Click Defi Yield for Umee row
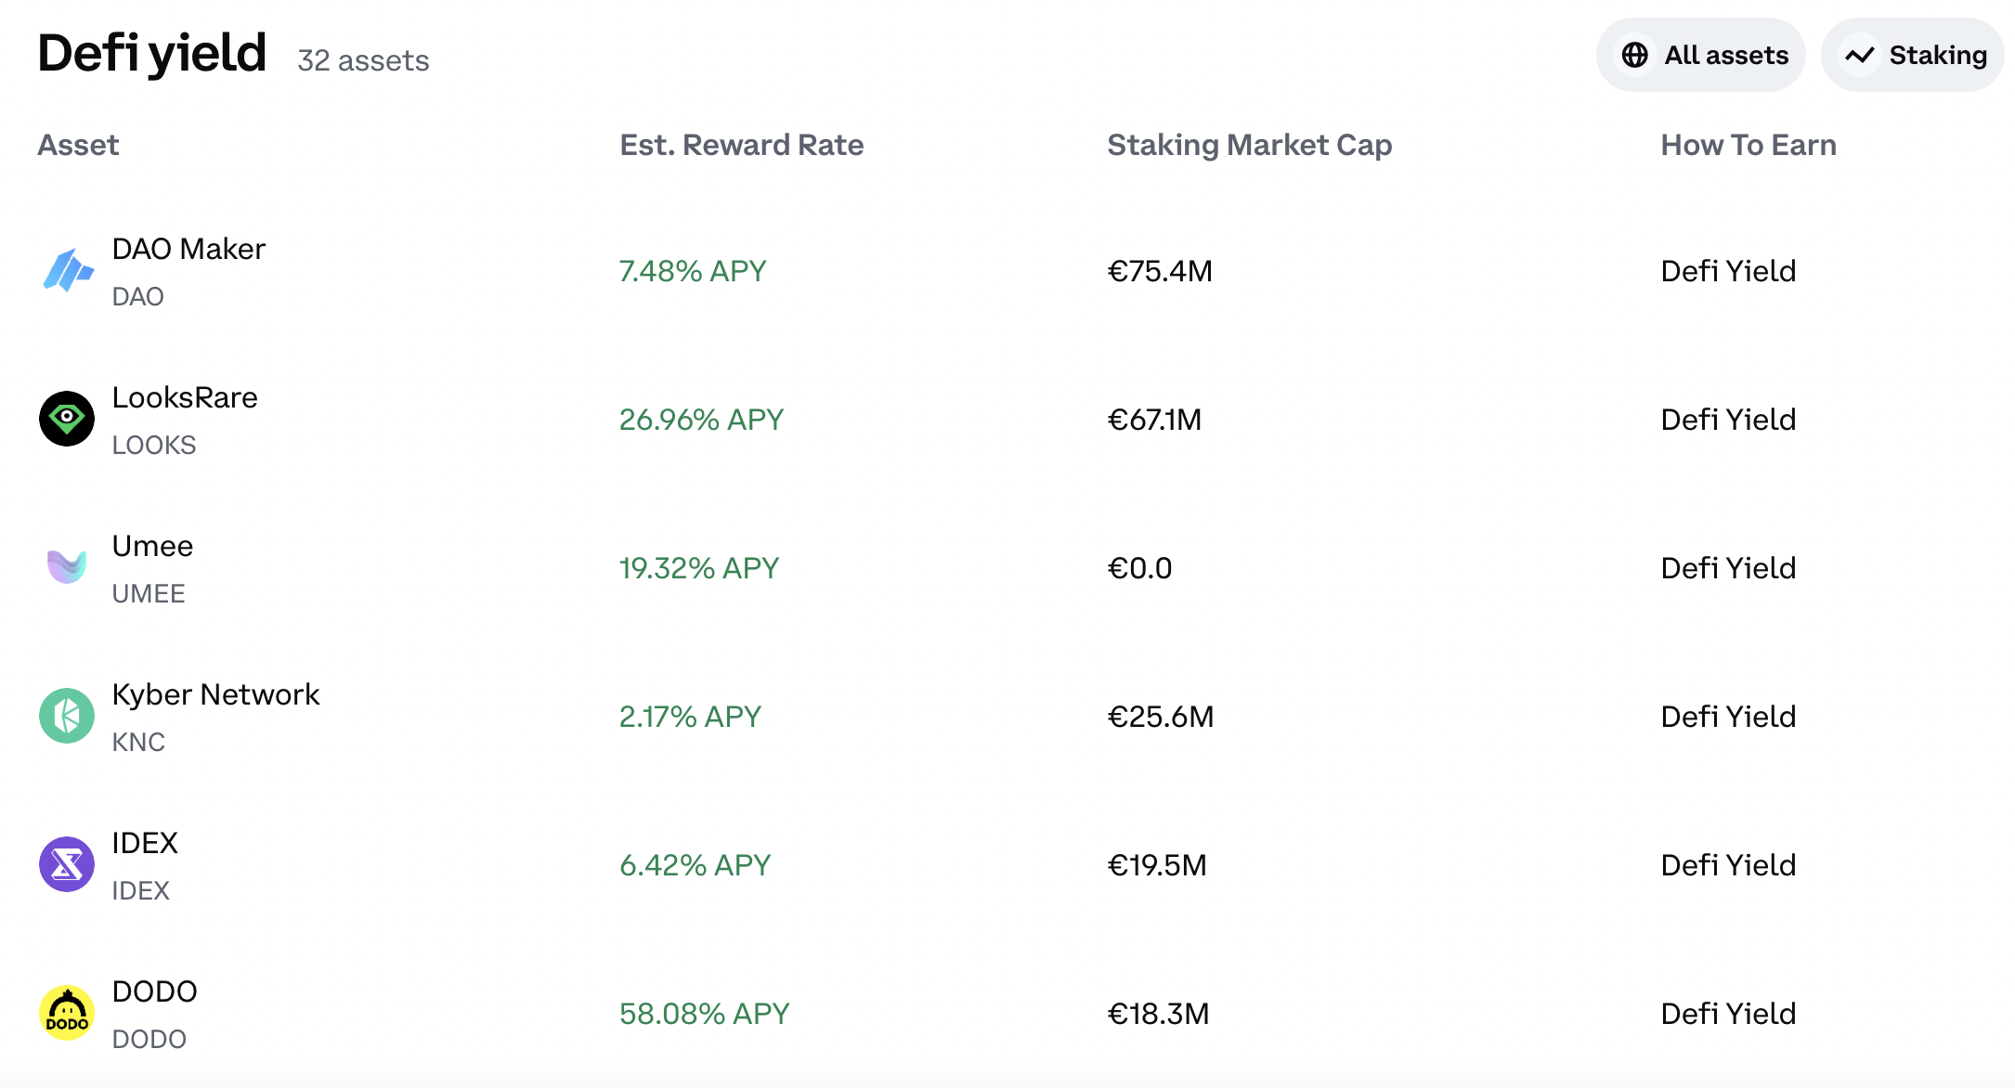The width and height of the screenshot is (2015, 1088). click(x=1728, y=567)
